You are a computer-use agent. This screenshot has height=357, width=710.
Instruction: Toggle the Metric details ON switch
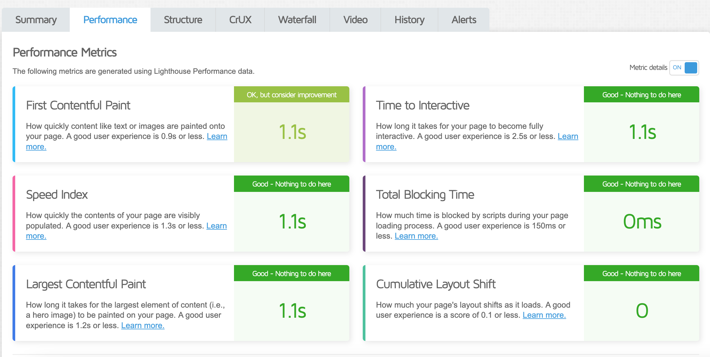tap(684, 68)
